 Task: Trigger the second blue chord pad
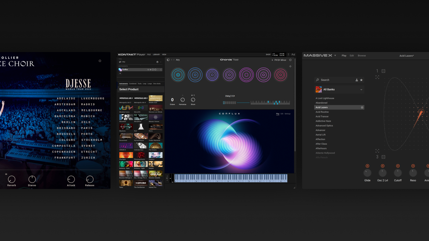click(x=195, y=75)
